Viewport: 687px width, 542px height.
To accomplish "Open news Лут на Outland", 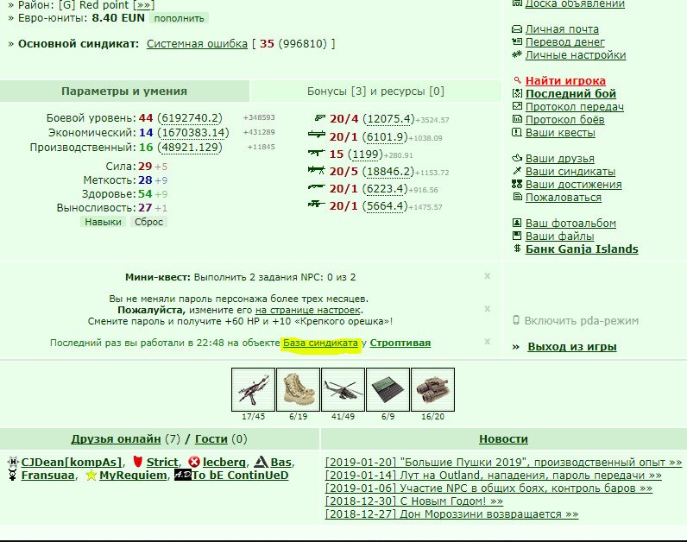I will (x=494, y=476).
